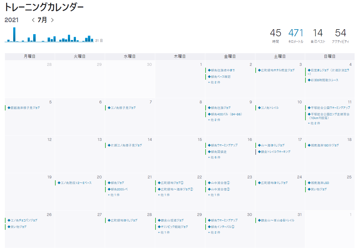
Task: Open activity 柳島ペース確認
Action: coord(219,77)
